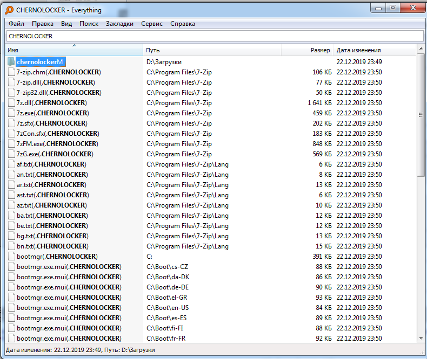Click the path C:\Boot\da-DK
The width and height of the screenshot is (427, 359).
[168, 277]
